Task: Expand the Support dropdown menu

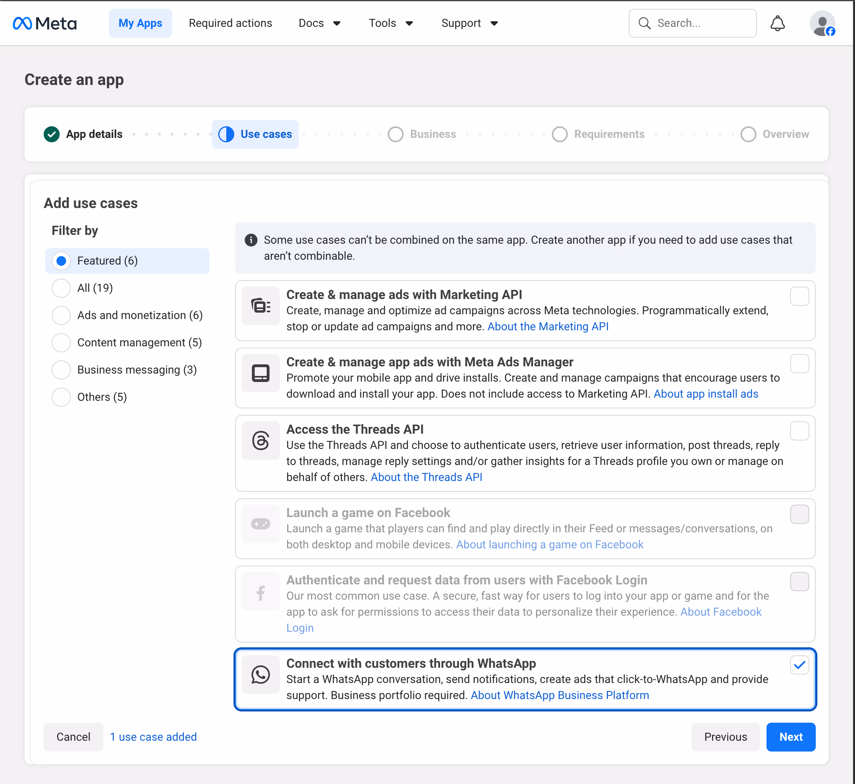Action: point(469,23)
